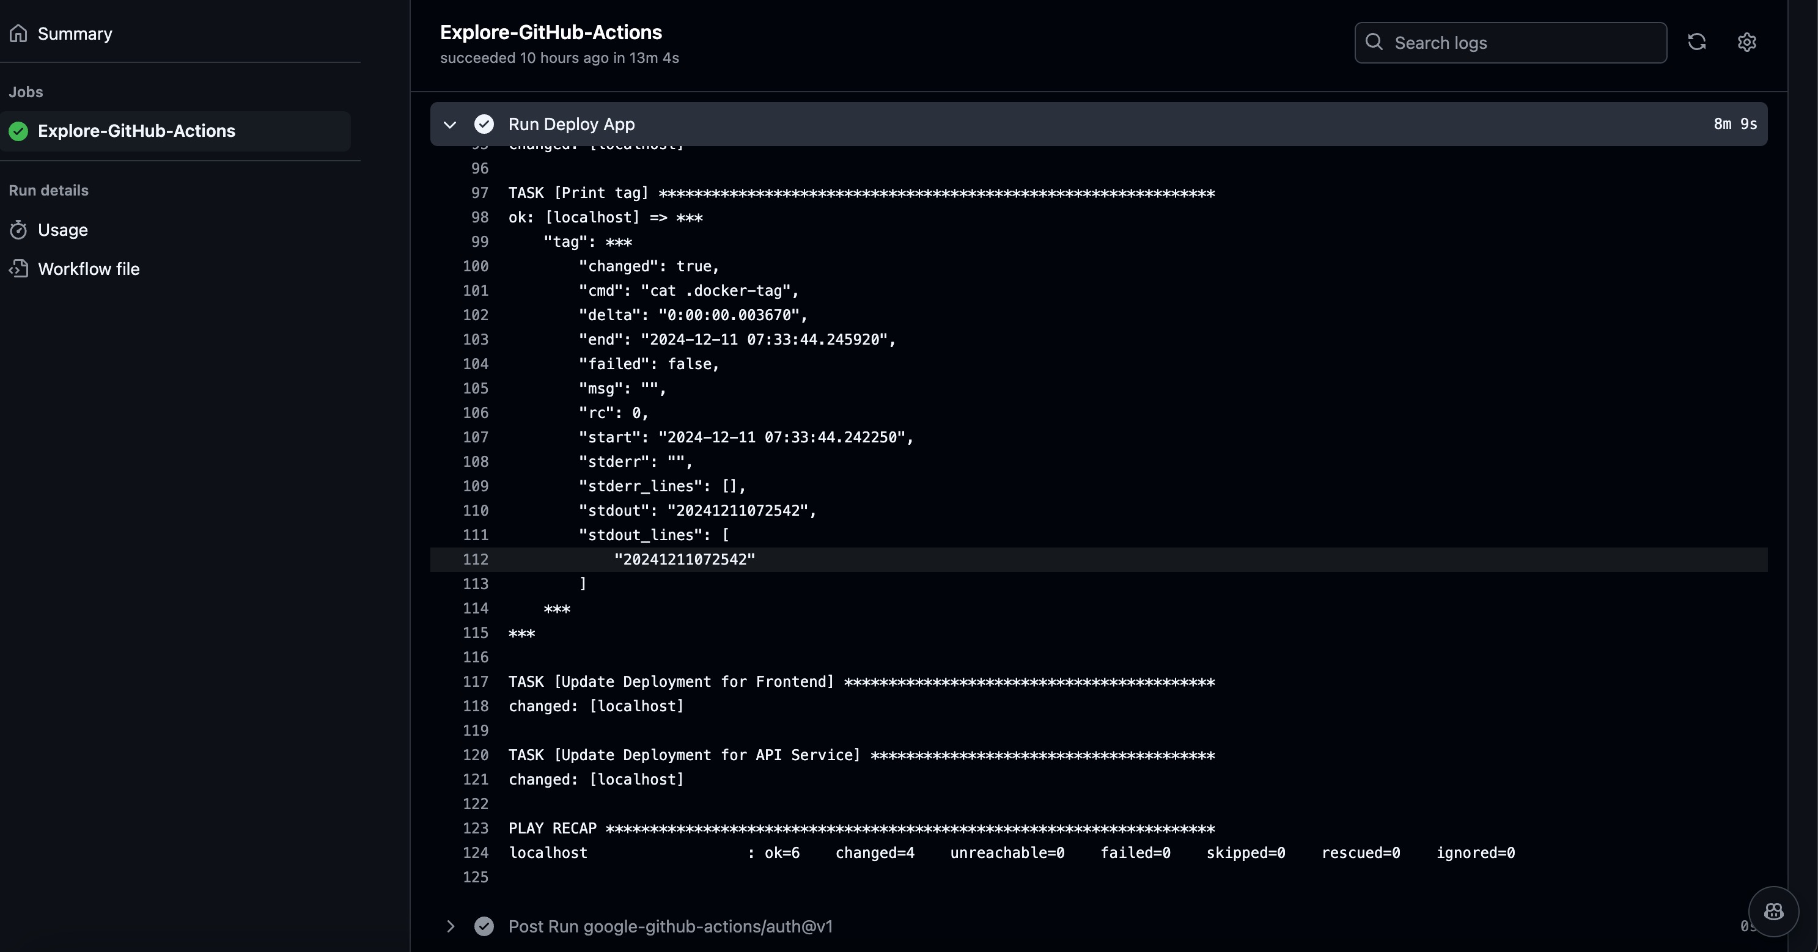Screen dimensions: 1818x952
Task: Click the "delta": "0:00:00.003670" line
Action: [x=693, y=315]
